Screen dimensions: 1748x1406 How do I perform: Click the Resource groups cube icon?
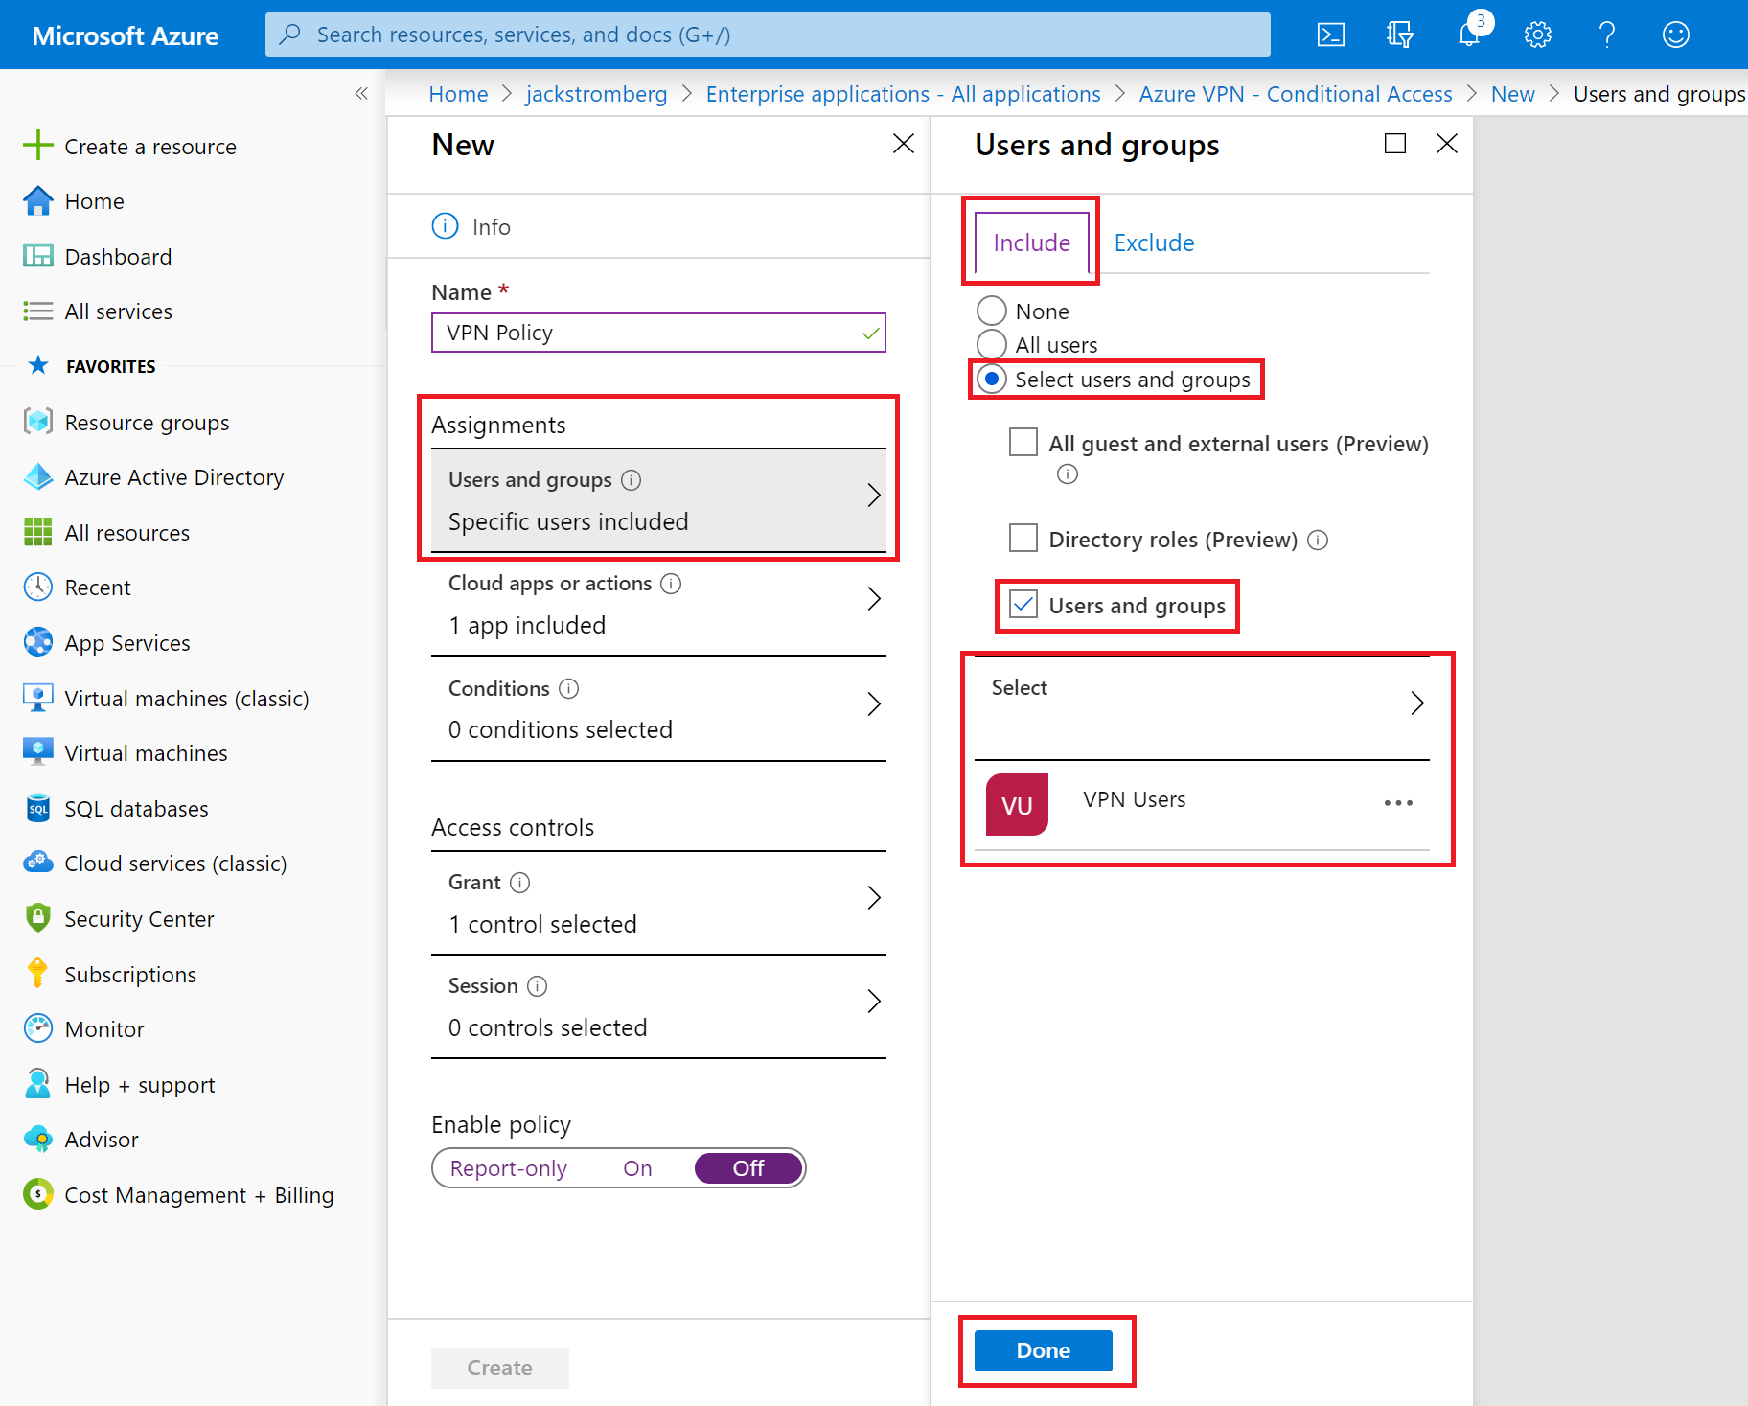37,422
